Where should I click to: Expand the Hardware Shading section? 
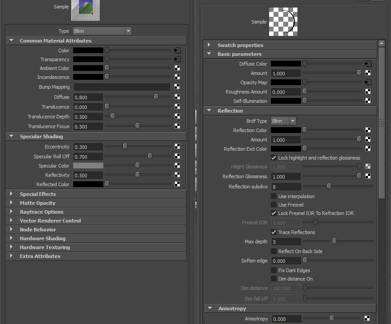pyautogui.click(x=11, y=238)
